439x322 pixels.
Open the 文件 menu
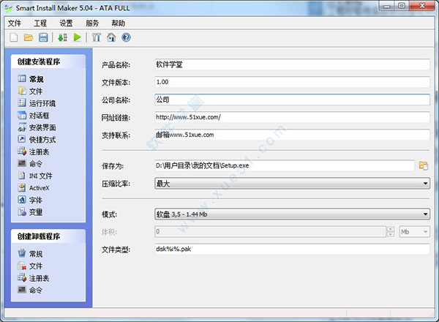point(15,23)
